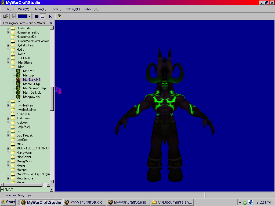The width and height of the screenshot is (275, 206).
Task: Open the File(F) menu
Action: click(9, 9)
